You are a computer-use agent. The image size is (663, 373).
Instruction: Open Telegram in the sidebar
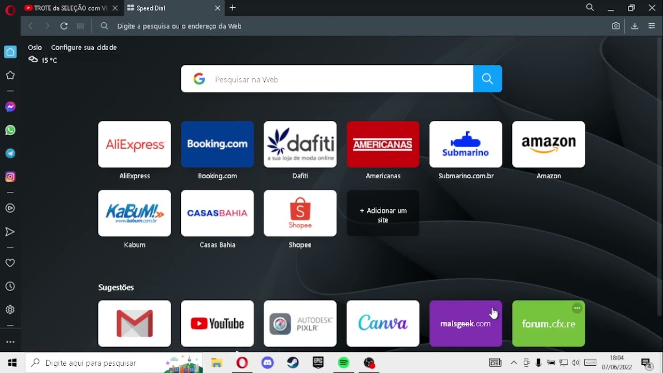tap(10, 153)
